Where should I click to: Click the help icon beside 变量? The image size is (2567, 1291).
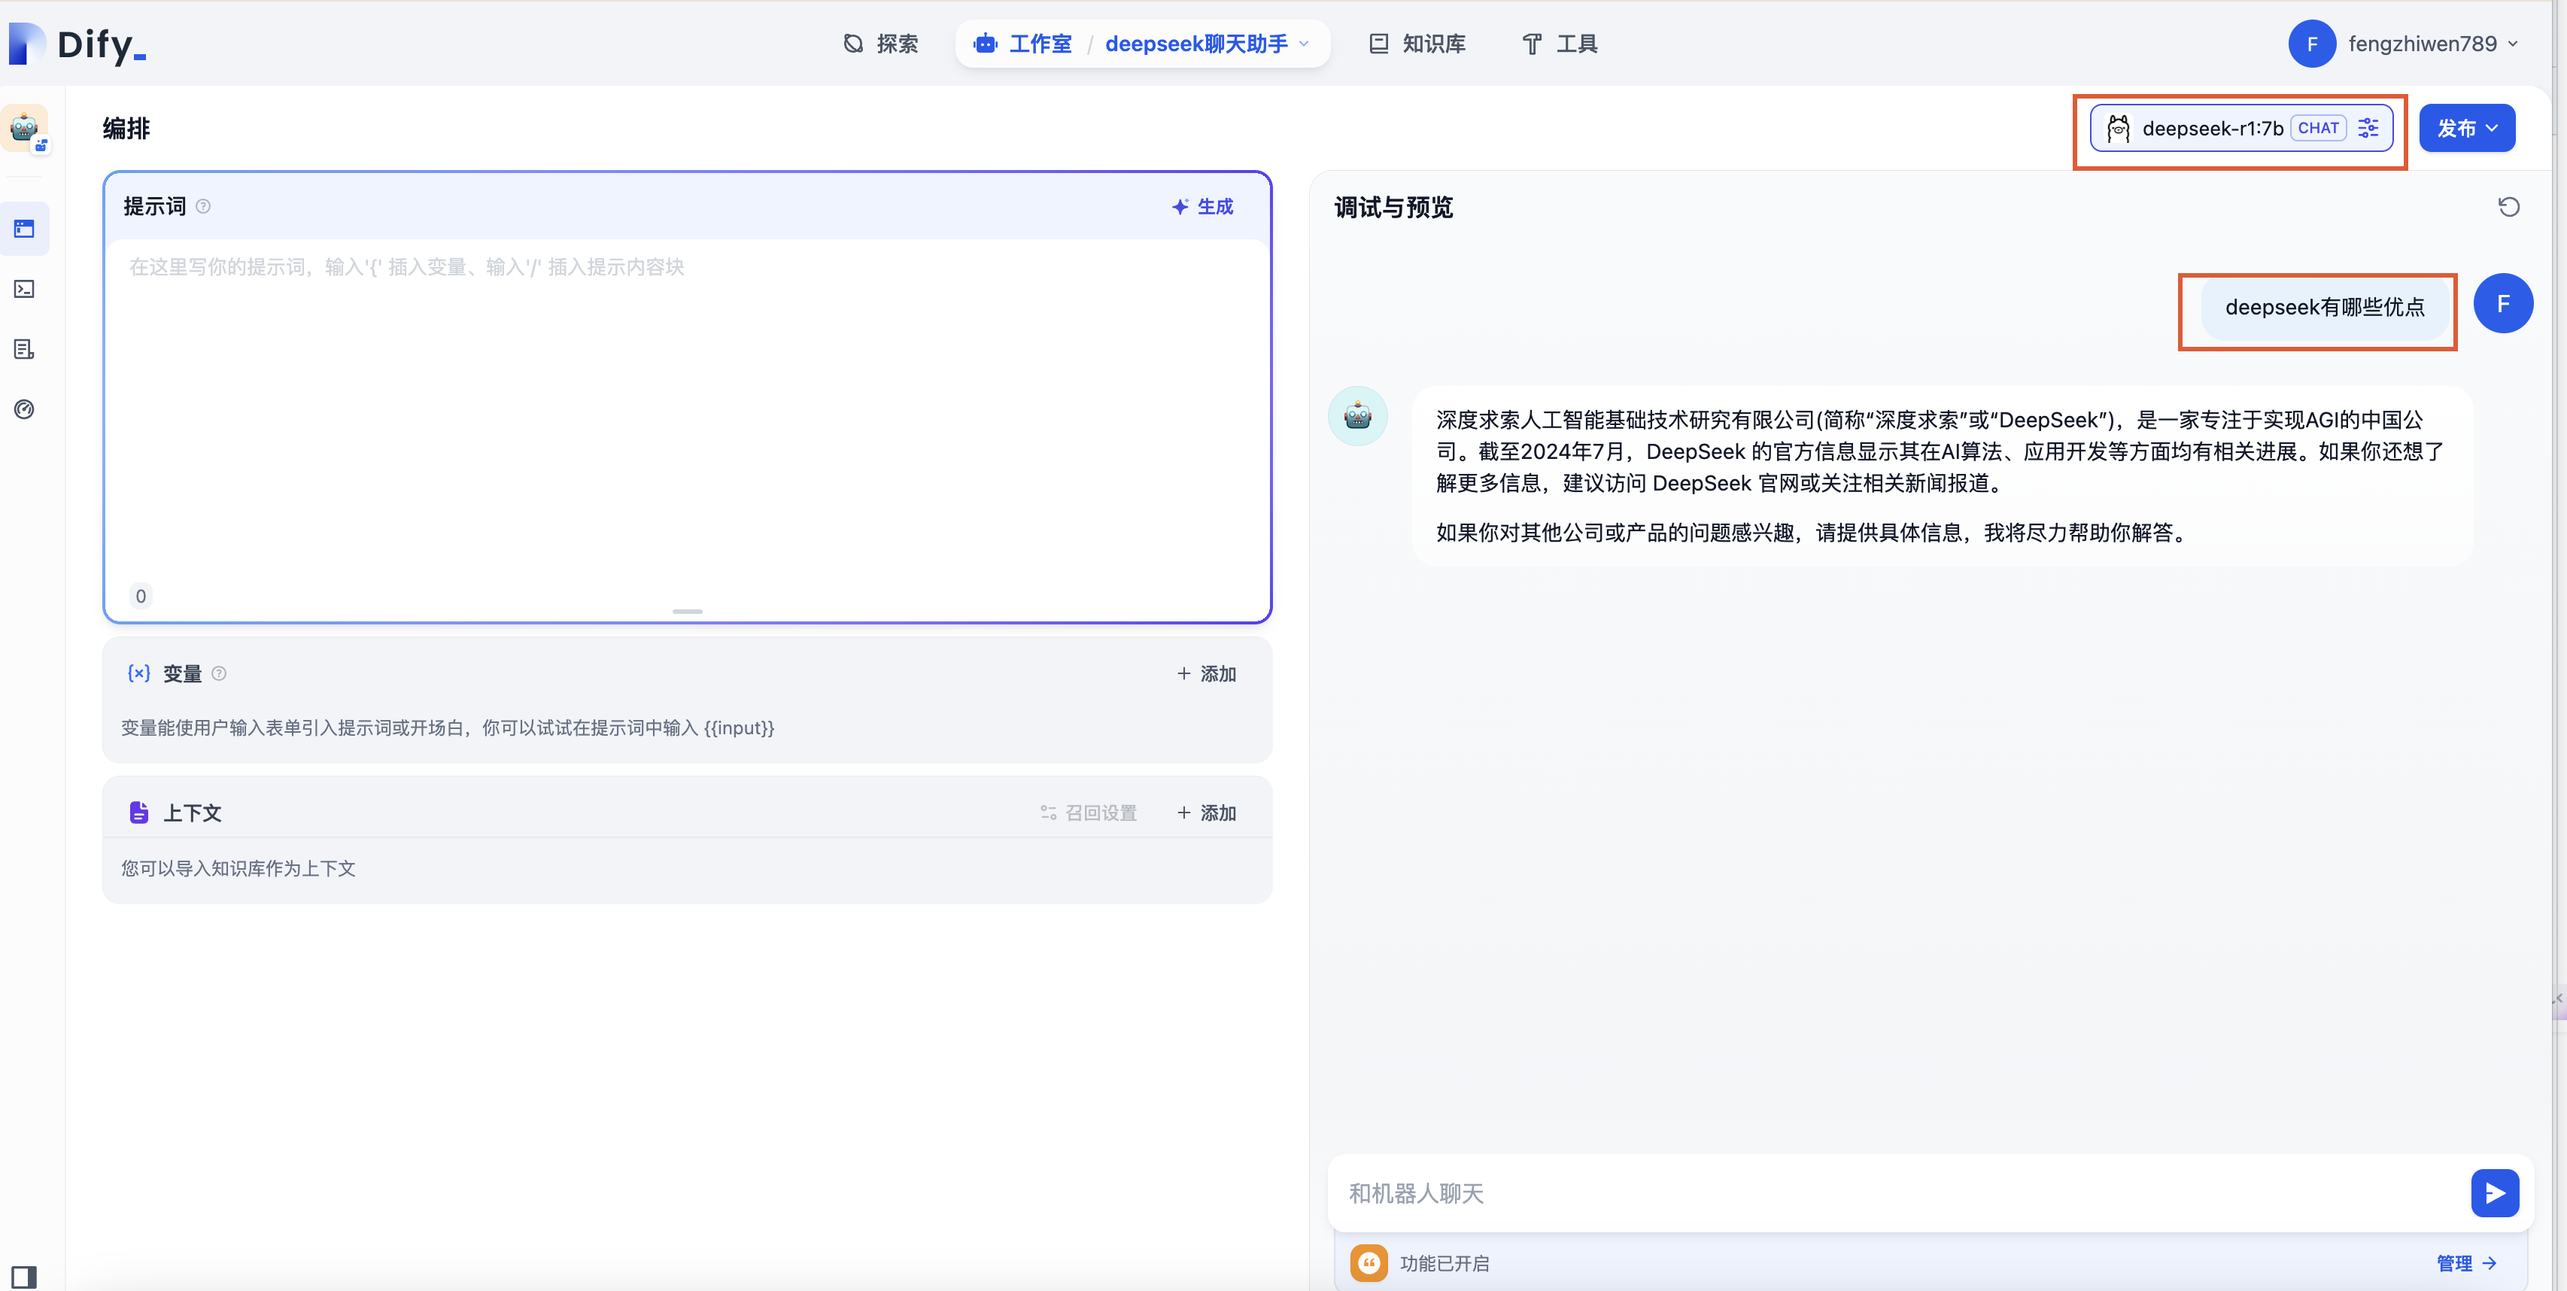[x=219, y=673]
